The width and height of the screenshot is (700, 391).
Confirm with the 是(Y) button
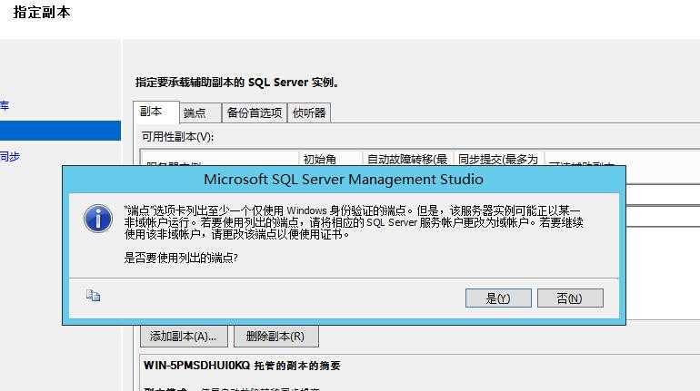498,298
